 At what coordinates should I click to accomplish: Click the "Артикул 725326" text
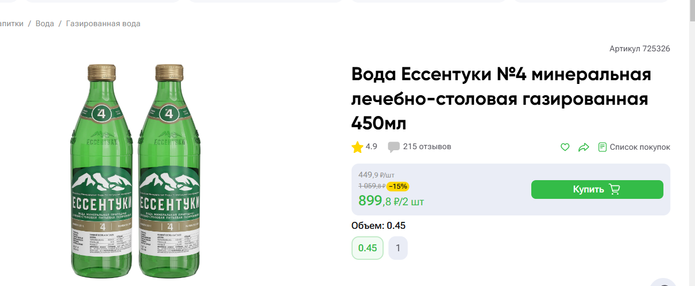click(639, 49)
